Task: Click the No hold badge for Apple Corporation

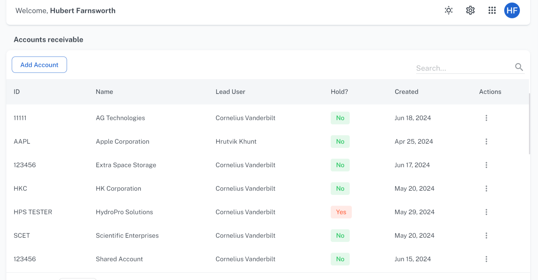Action: [x=340, y=141]
